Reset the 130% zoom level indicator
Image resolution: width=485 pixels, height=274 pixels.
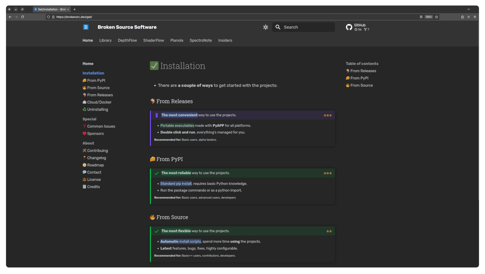click(429, 17)
